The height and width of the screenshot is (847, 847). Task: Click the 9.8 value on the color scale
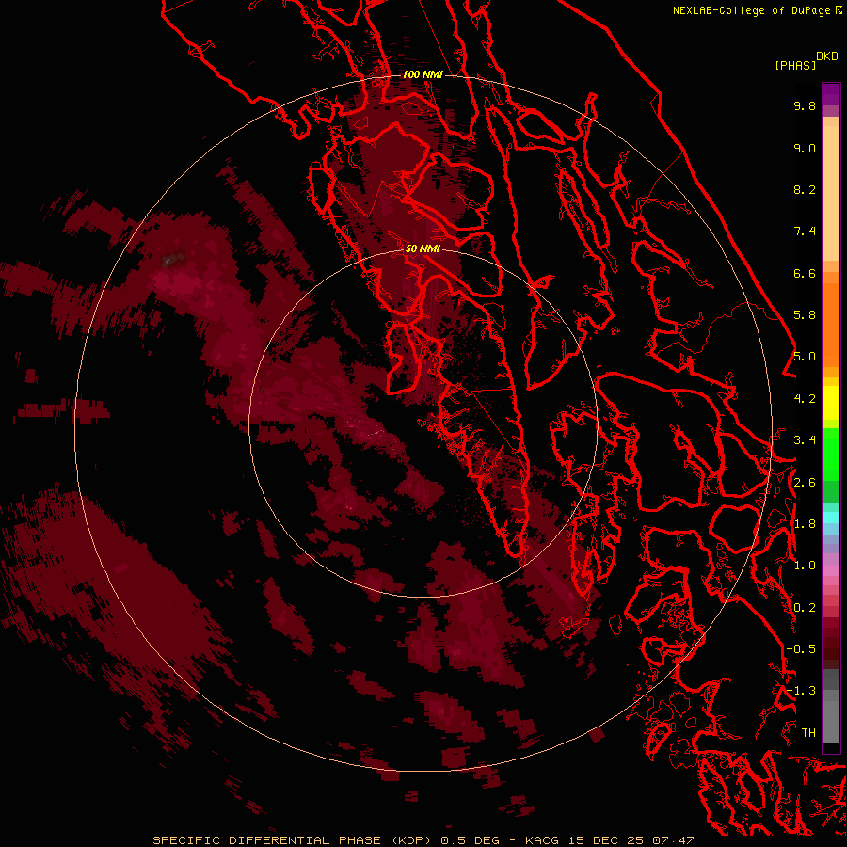[x=805, y=105]
